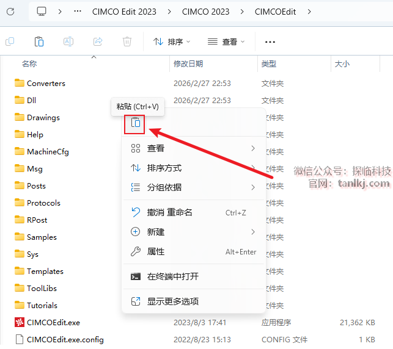Click the CIMCO 2023 breadcrumb
The height and width of the screenshot is (349, 393).
pos(205,12)
